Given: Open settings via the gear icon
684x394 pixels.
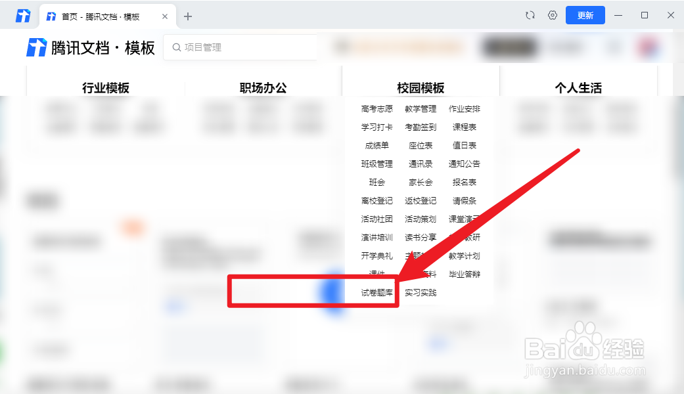Looking at the screenshot, I should coord(552,14).
